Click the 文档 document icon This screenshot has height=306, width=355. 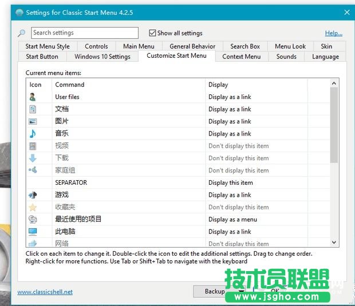tap(33, 109)
